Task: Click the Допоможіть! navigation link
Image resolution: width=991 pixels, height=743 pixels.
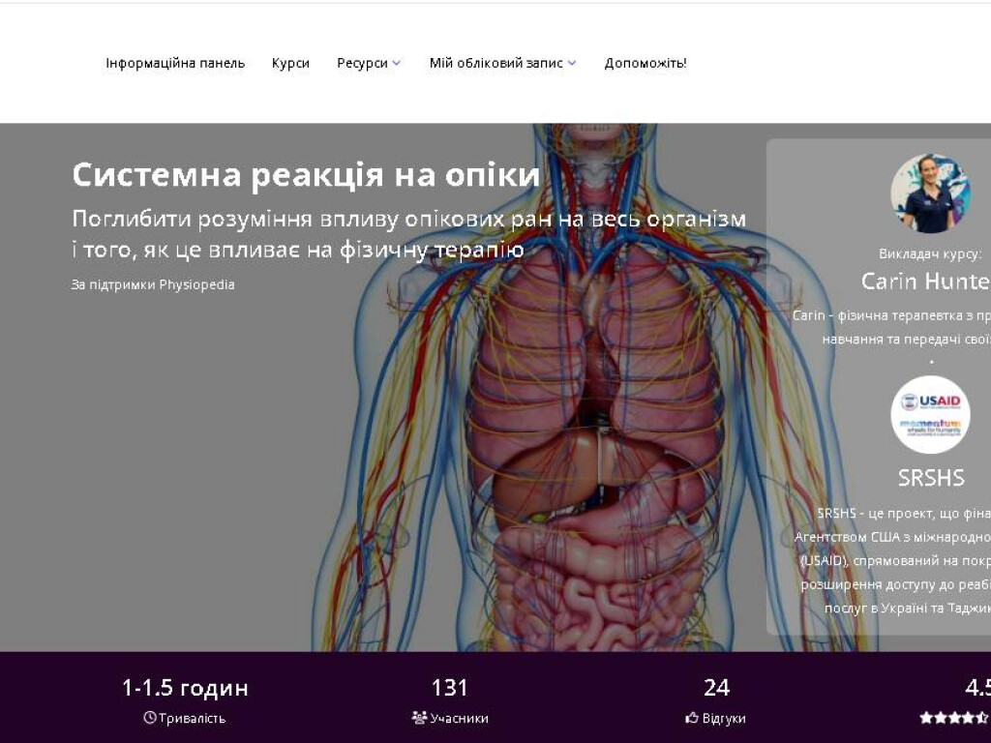Action: 645,62
